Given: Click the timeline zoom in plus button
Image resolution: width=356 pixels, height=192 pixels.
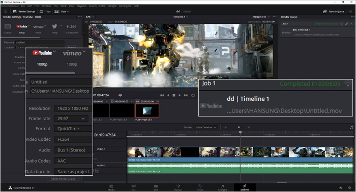Looking at the screenshot, I should tap(249, 127).
